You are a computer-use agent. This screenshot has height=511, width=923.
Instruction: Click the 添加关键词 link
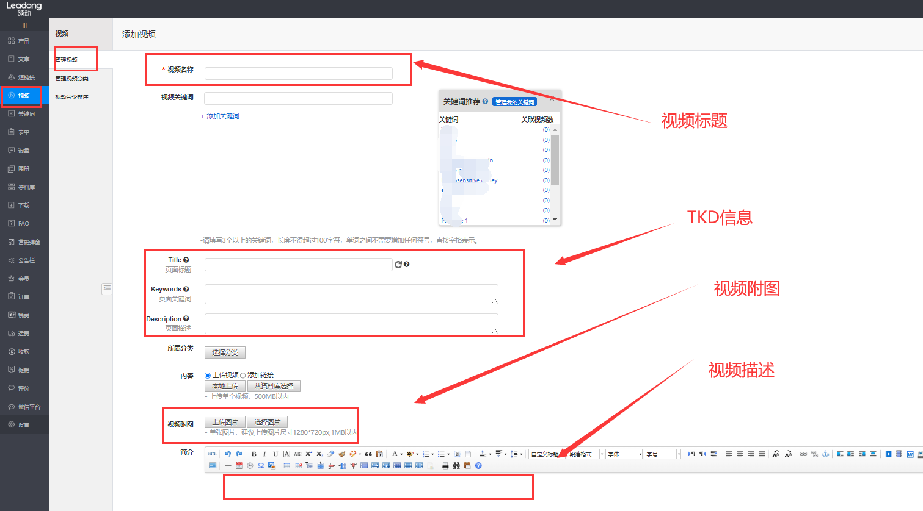coord(221,116)
